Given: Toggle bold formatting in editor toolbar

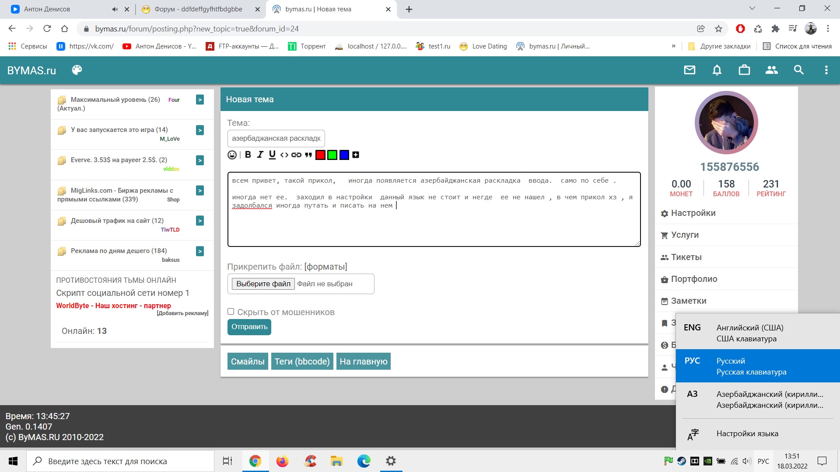Looking at the screenshot, I should [248, 155].
